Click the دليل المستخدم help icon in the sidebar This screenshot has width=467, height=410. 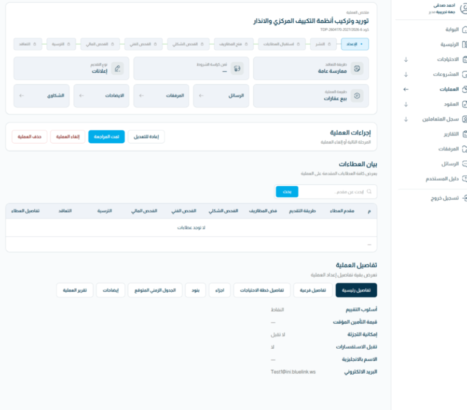tap(464, 179)
